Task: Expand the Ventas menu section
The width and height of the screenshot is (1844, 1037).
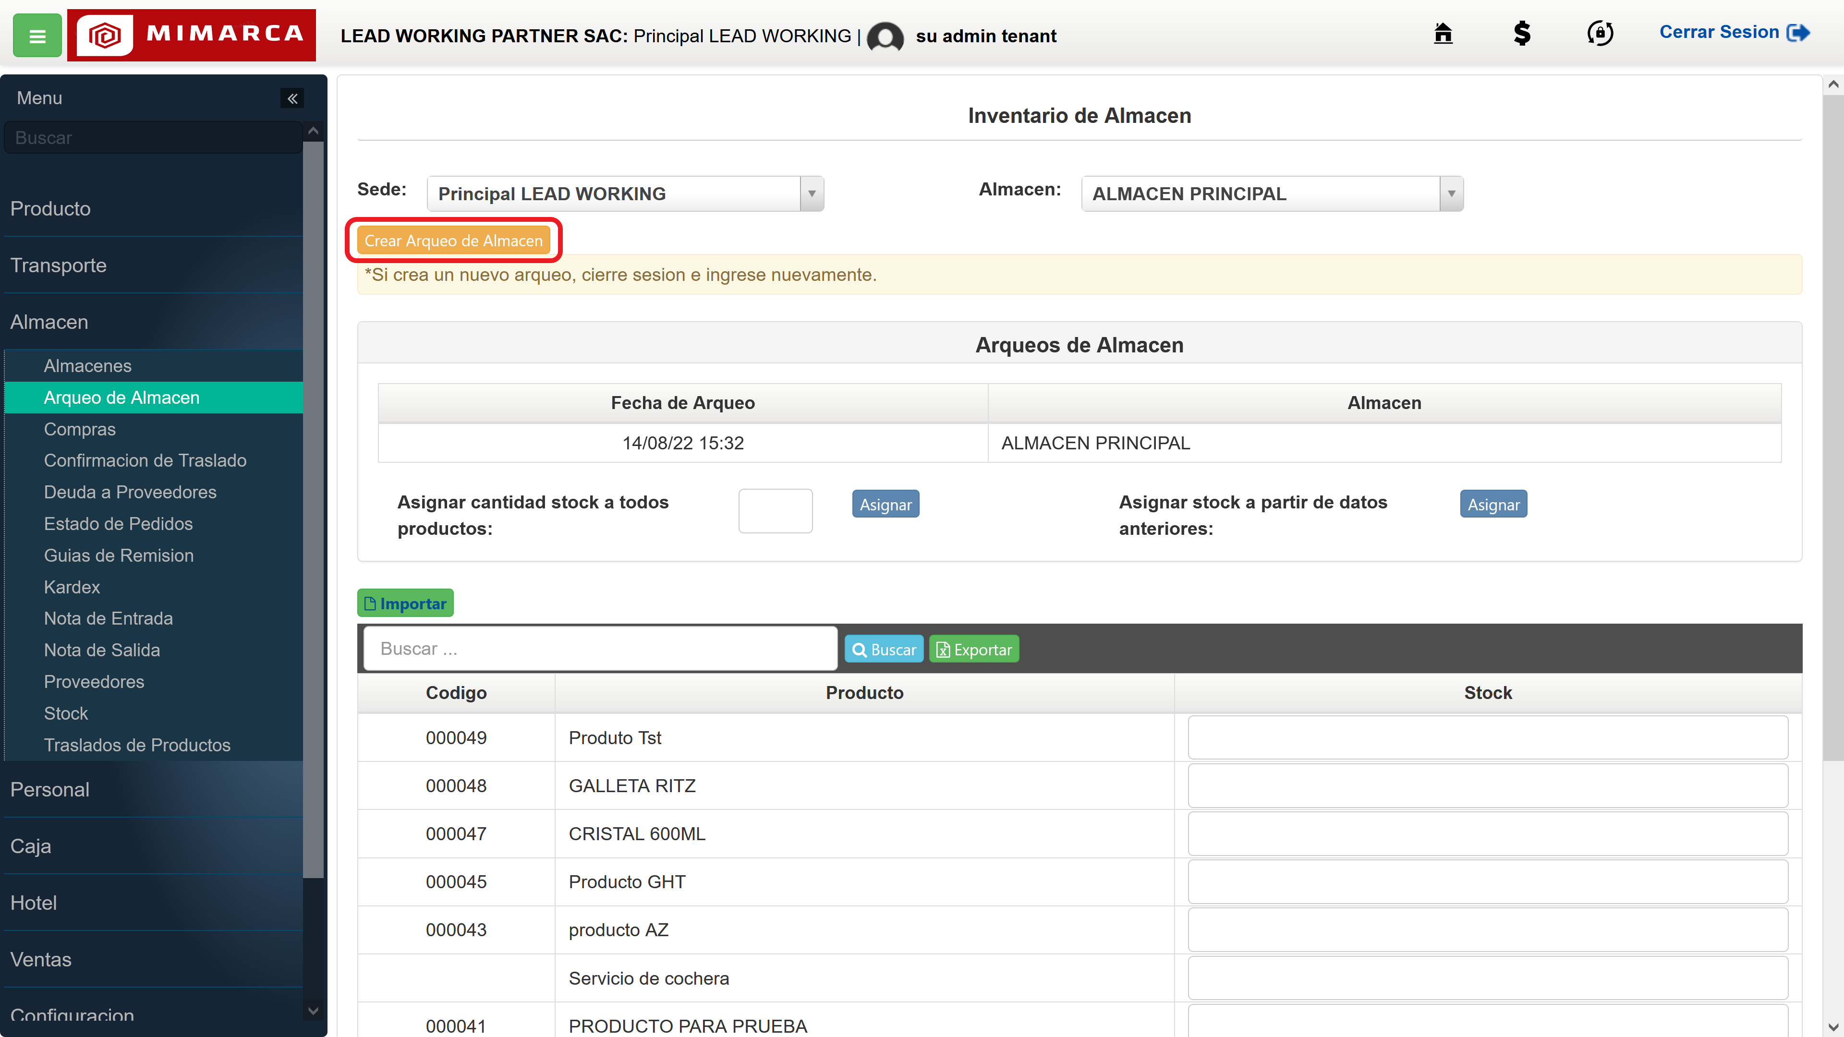Action: tap(153, 959)
